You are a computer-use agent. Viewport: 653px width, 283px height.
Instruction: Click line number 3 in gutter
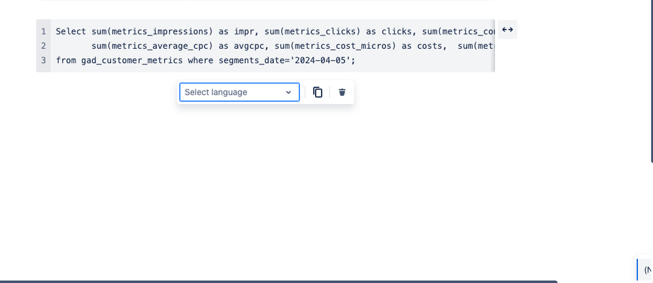[44, 60]
